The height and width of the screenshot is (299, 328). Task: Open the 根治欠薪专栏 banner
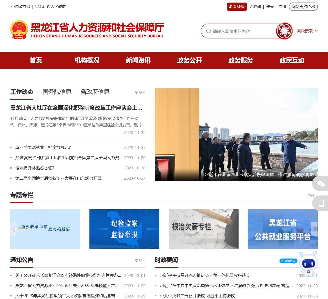203,229
